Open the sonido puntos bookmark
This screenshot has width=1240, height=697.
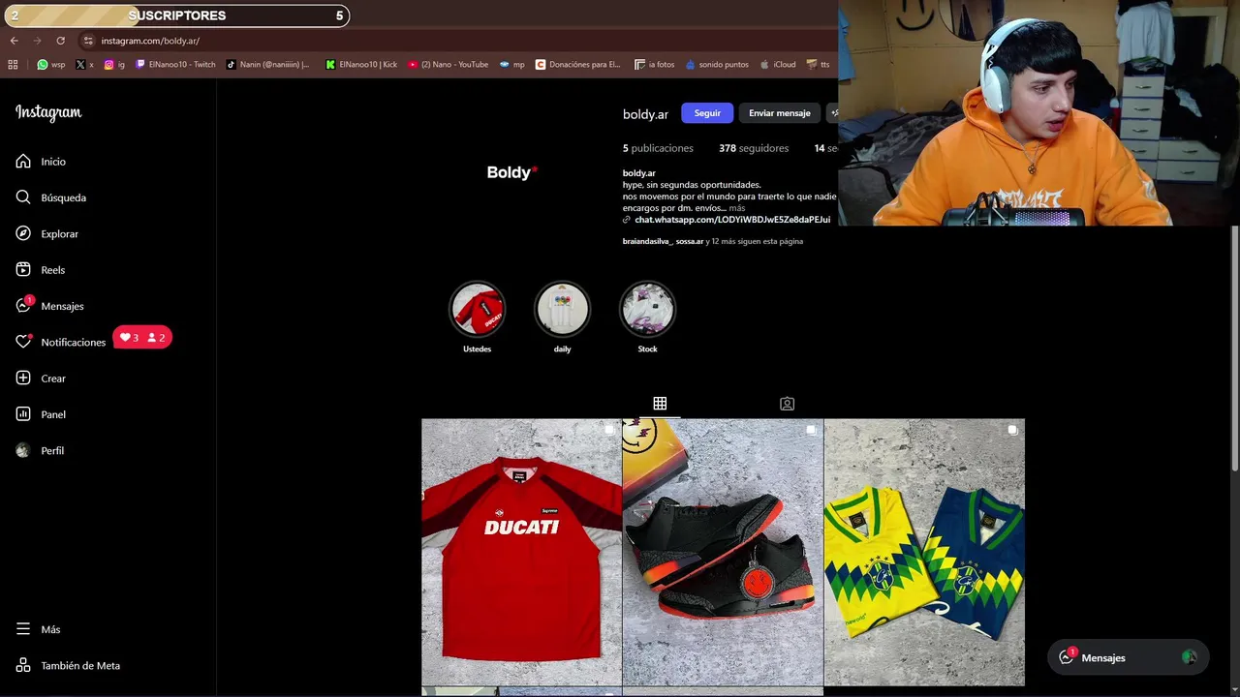coord(717,65)
